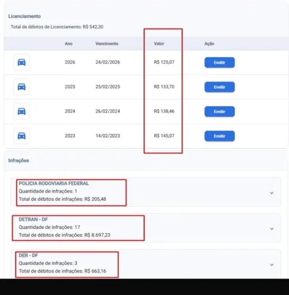Image resolution: width=289 pixels, height=295 pixels.
Task: Select the Valor column header
Action: (x=159, y=44)
